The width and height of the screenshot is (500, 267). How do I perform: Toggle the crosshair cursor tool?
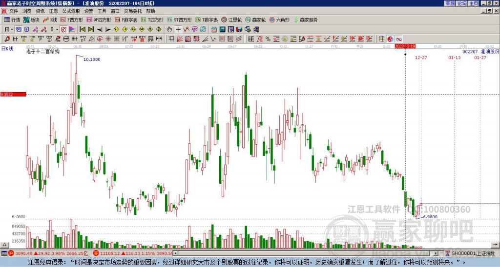(x=178, y=30)
